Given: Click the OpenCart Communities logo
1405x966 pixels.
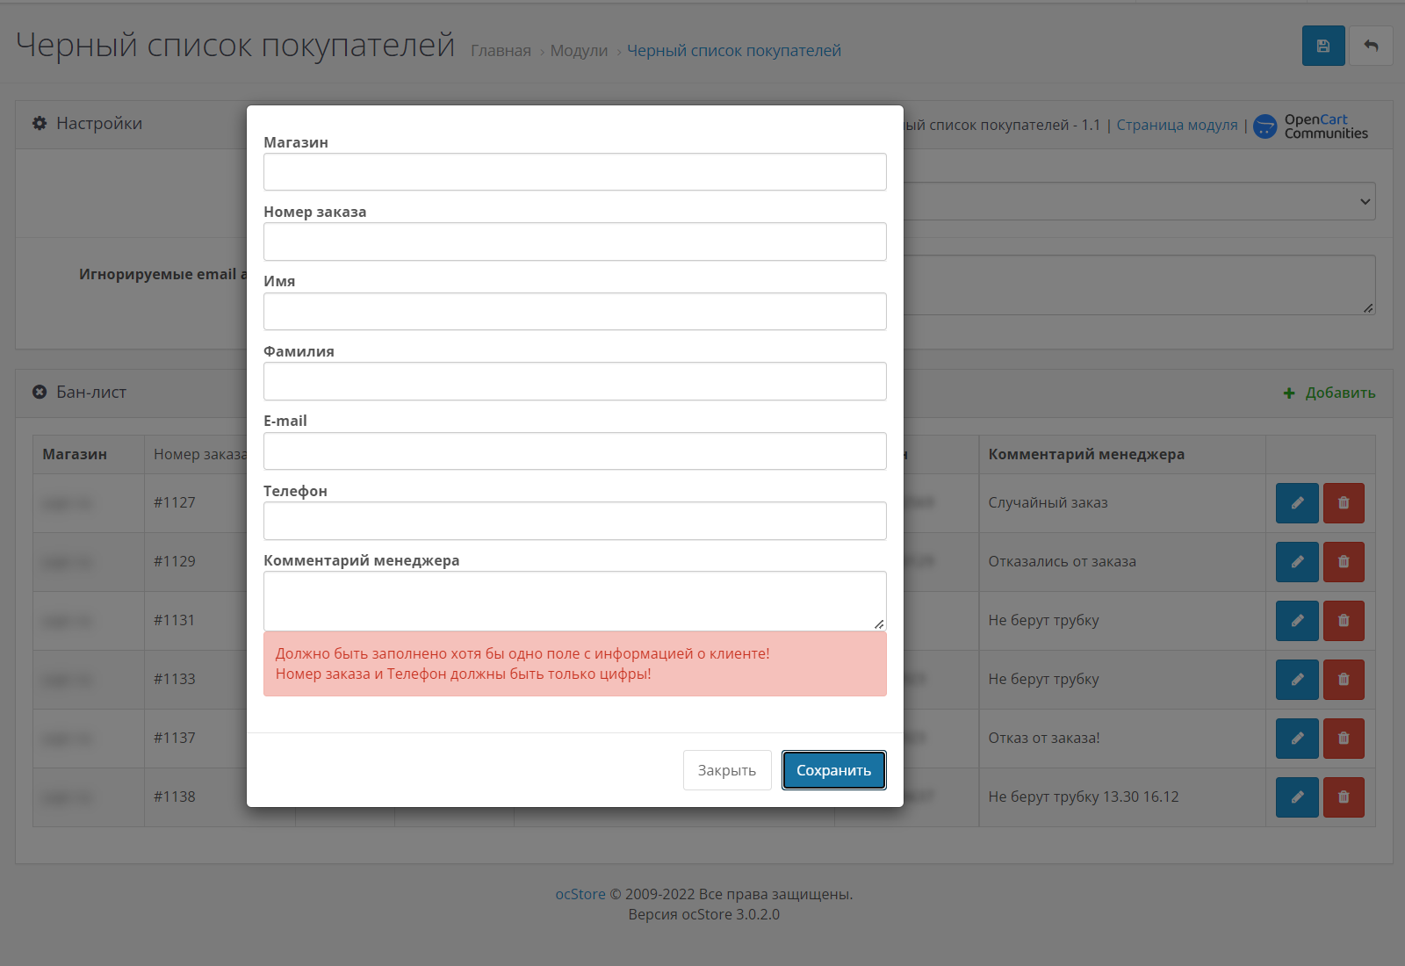Looking at the screenshot, I should [1310, 126].
